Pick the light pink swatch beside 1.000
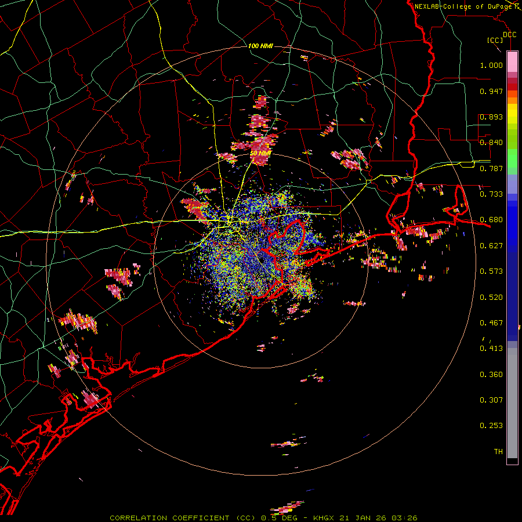The height and width of the screenshot is (522, 522). pyautogui.click(x=512, y=62)
